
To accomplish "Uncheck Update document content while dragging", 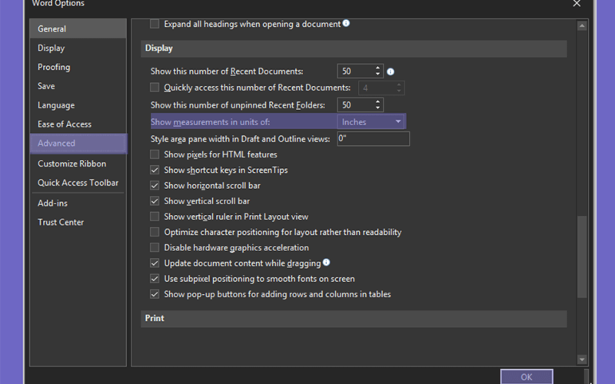I will coord(155,263).
